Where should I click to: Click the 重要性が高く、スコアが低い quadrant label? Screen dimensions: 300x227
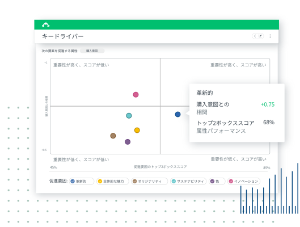[x=81, y=65]
